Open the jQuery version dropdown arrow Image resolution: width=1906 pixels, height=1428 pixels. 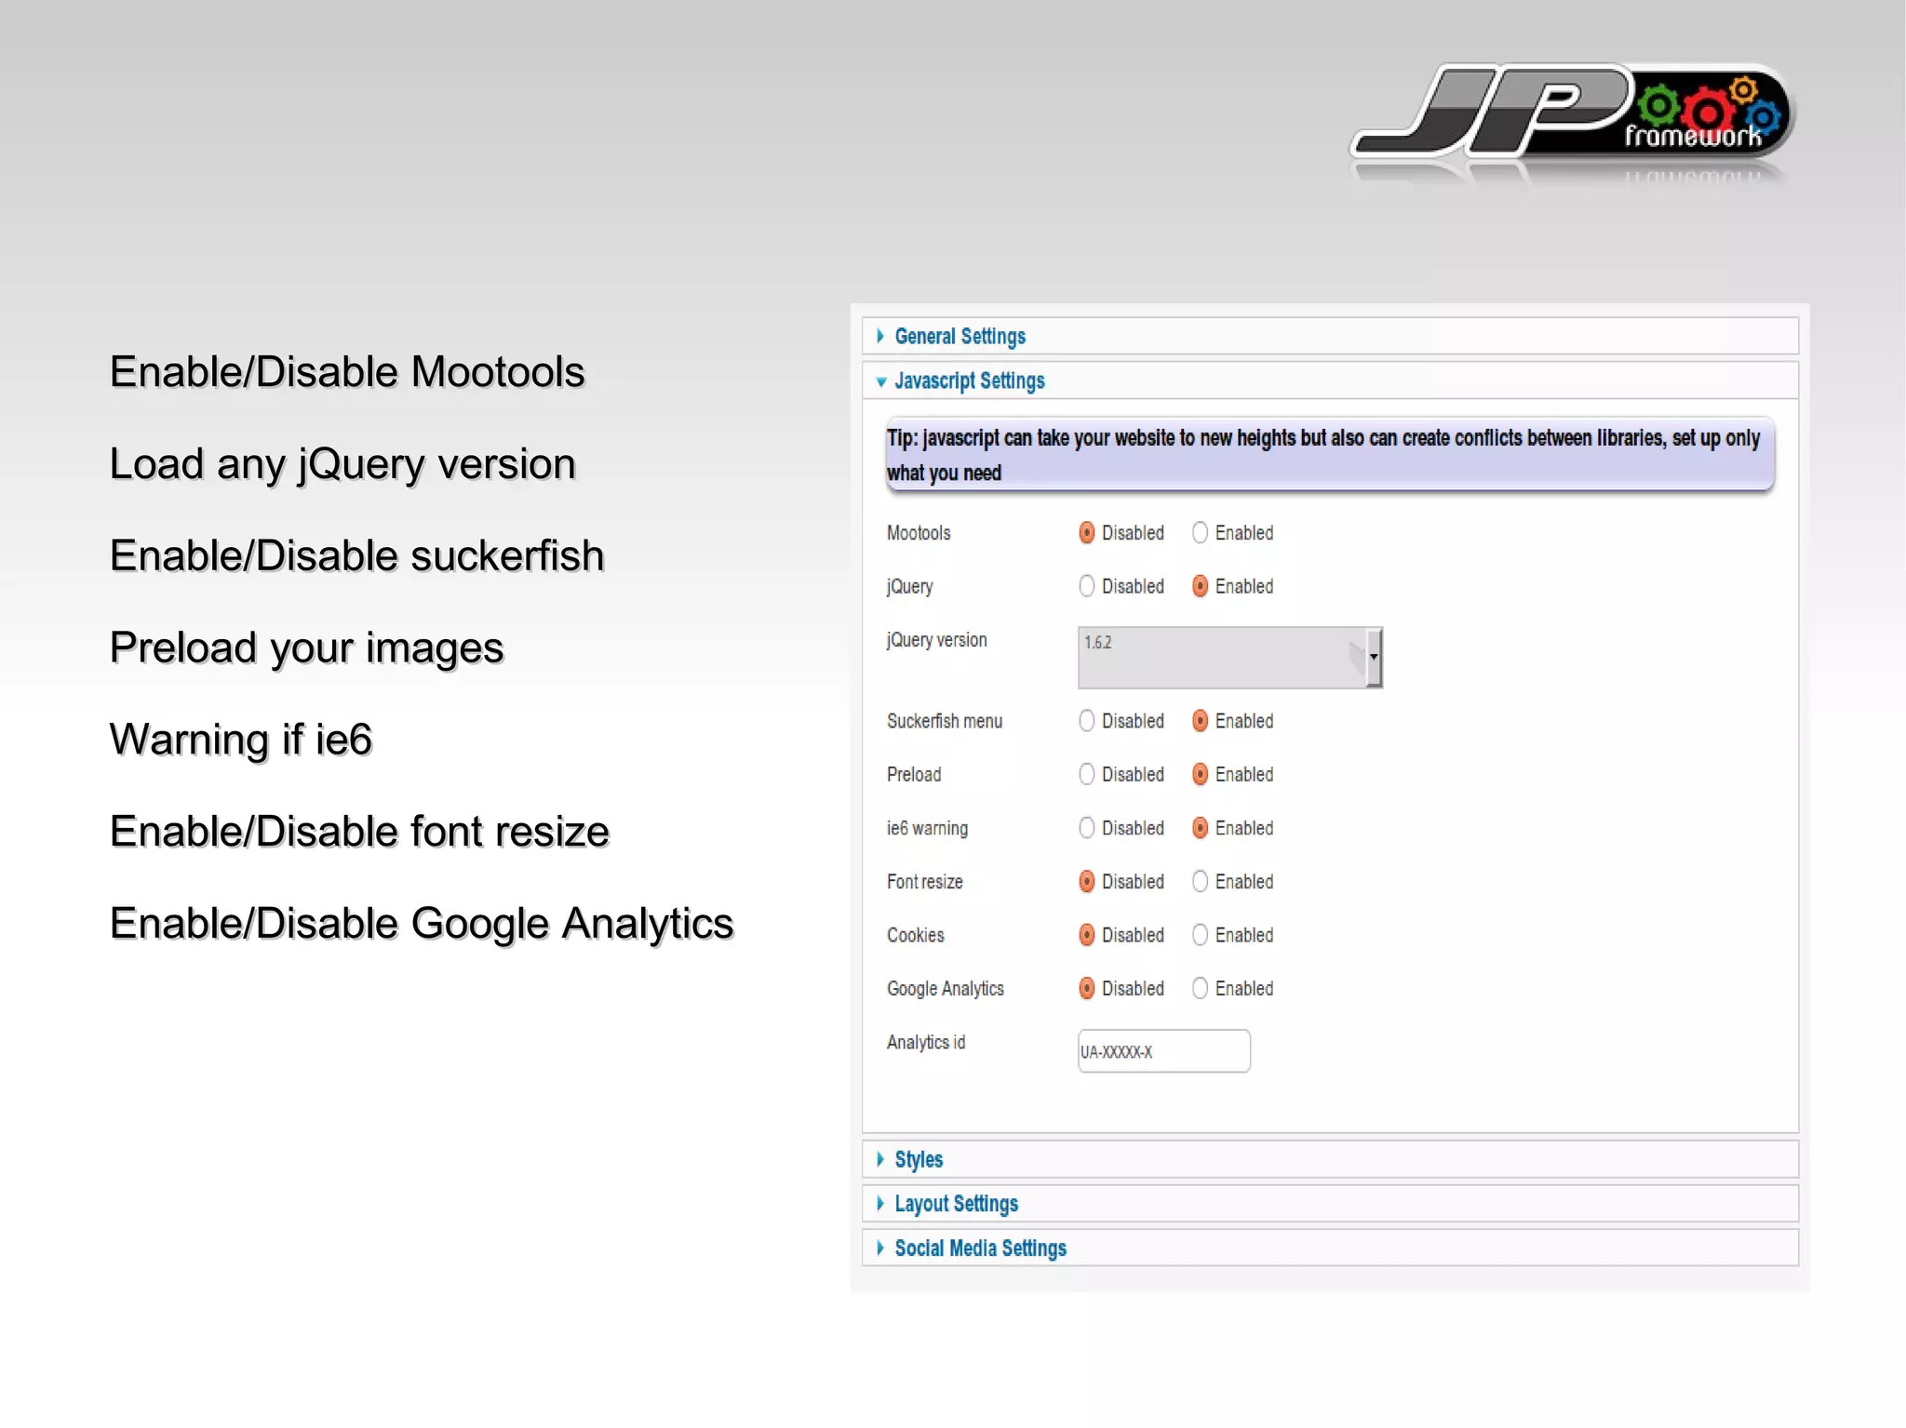point(1373,657)
